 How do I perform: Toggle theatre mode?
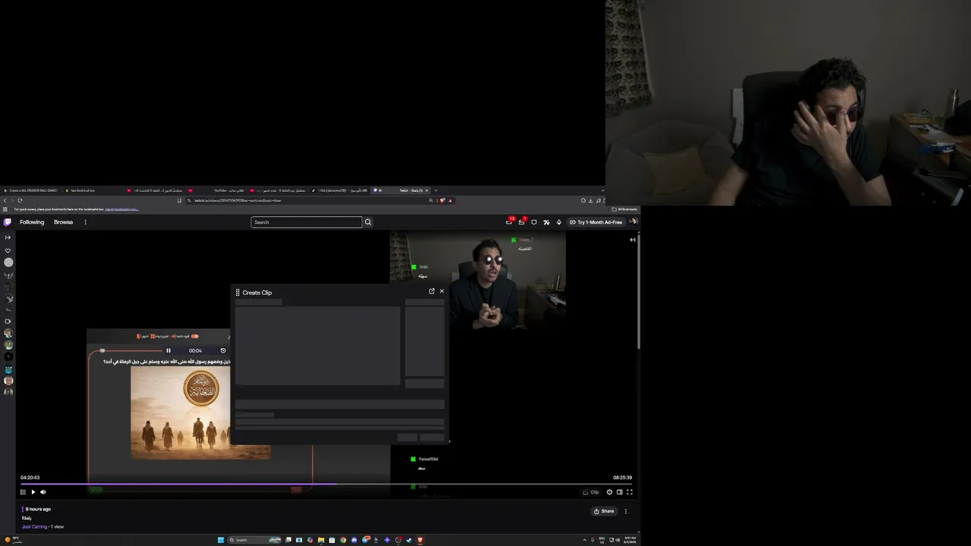[x=620, y=492]
